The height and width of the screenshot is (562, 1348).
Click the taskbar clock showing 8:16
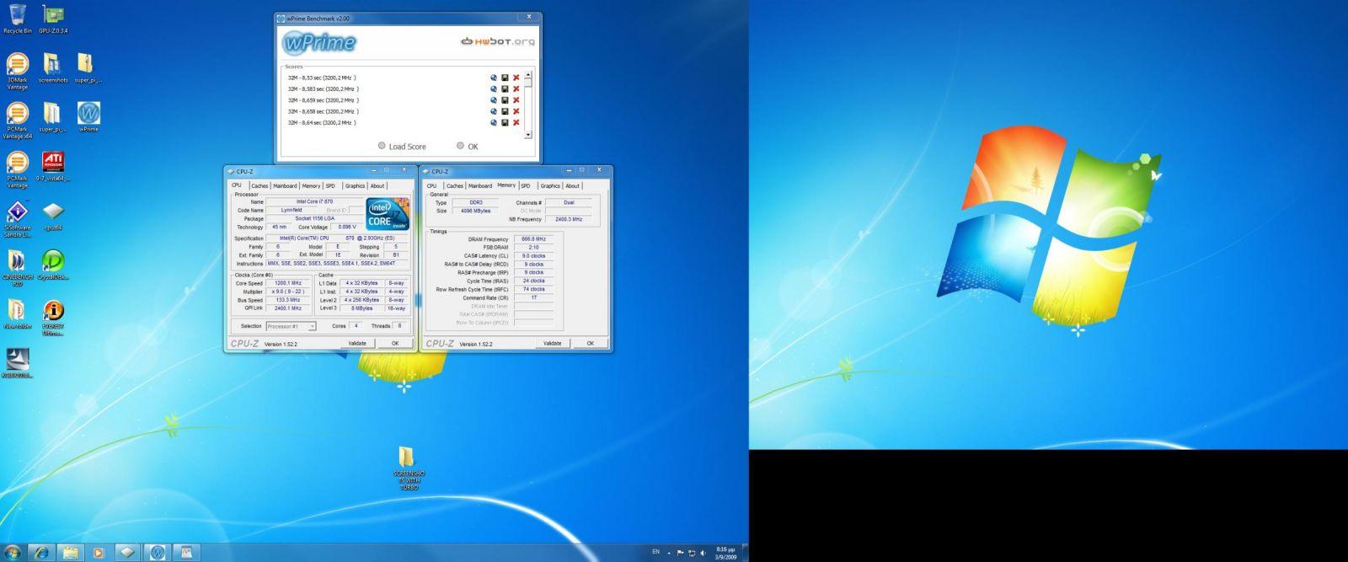[725, 553]
